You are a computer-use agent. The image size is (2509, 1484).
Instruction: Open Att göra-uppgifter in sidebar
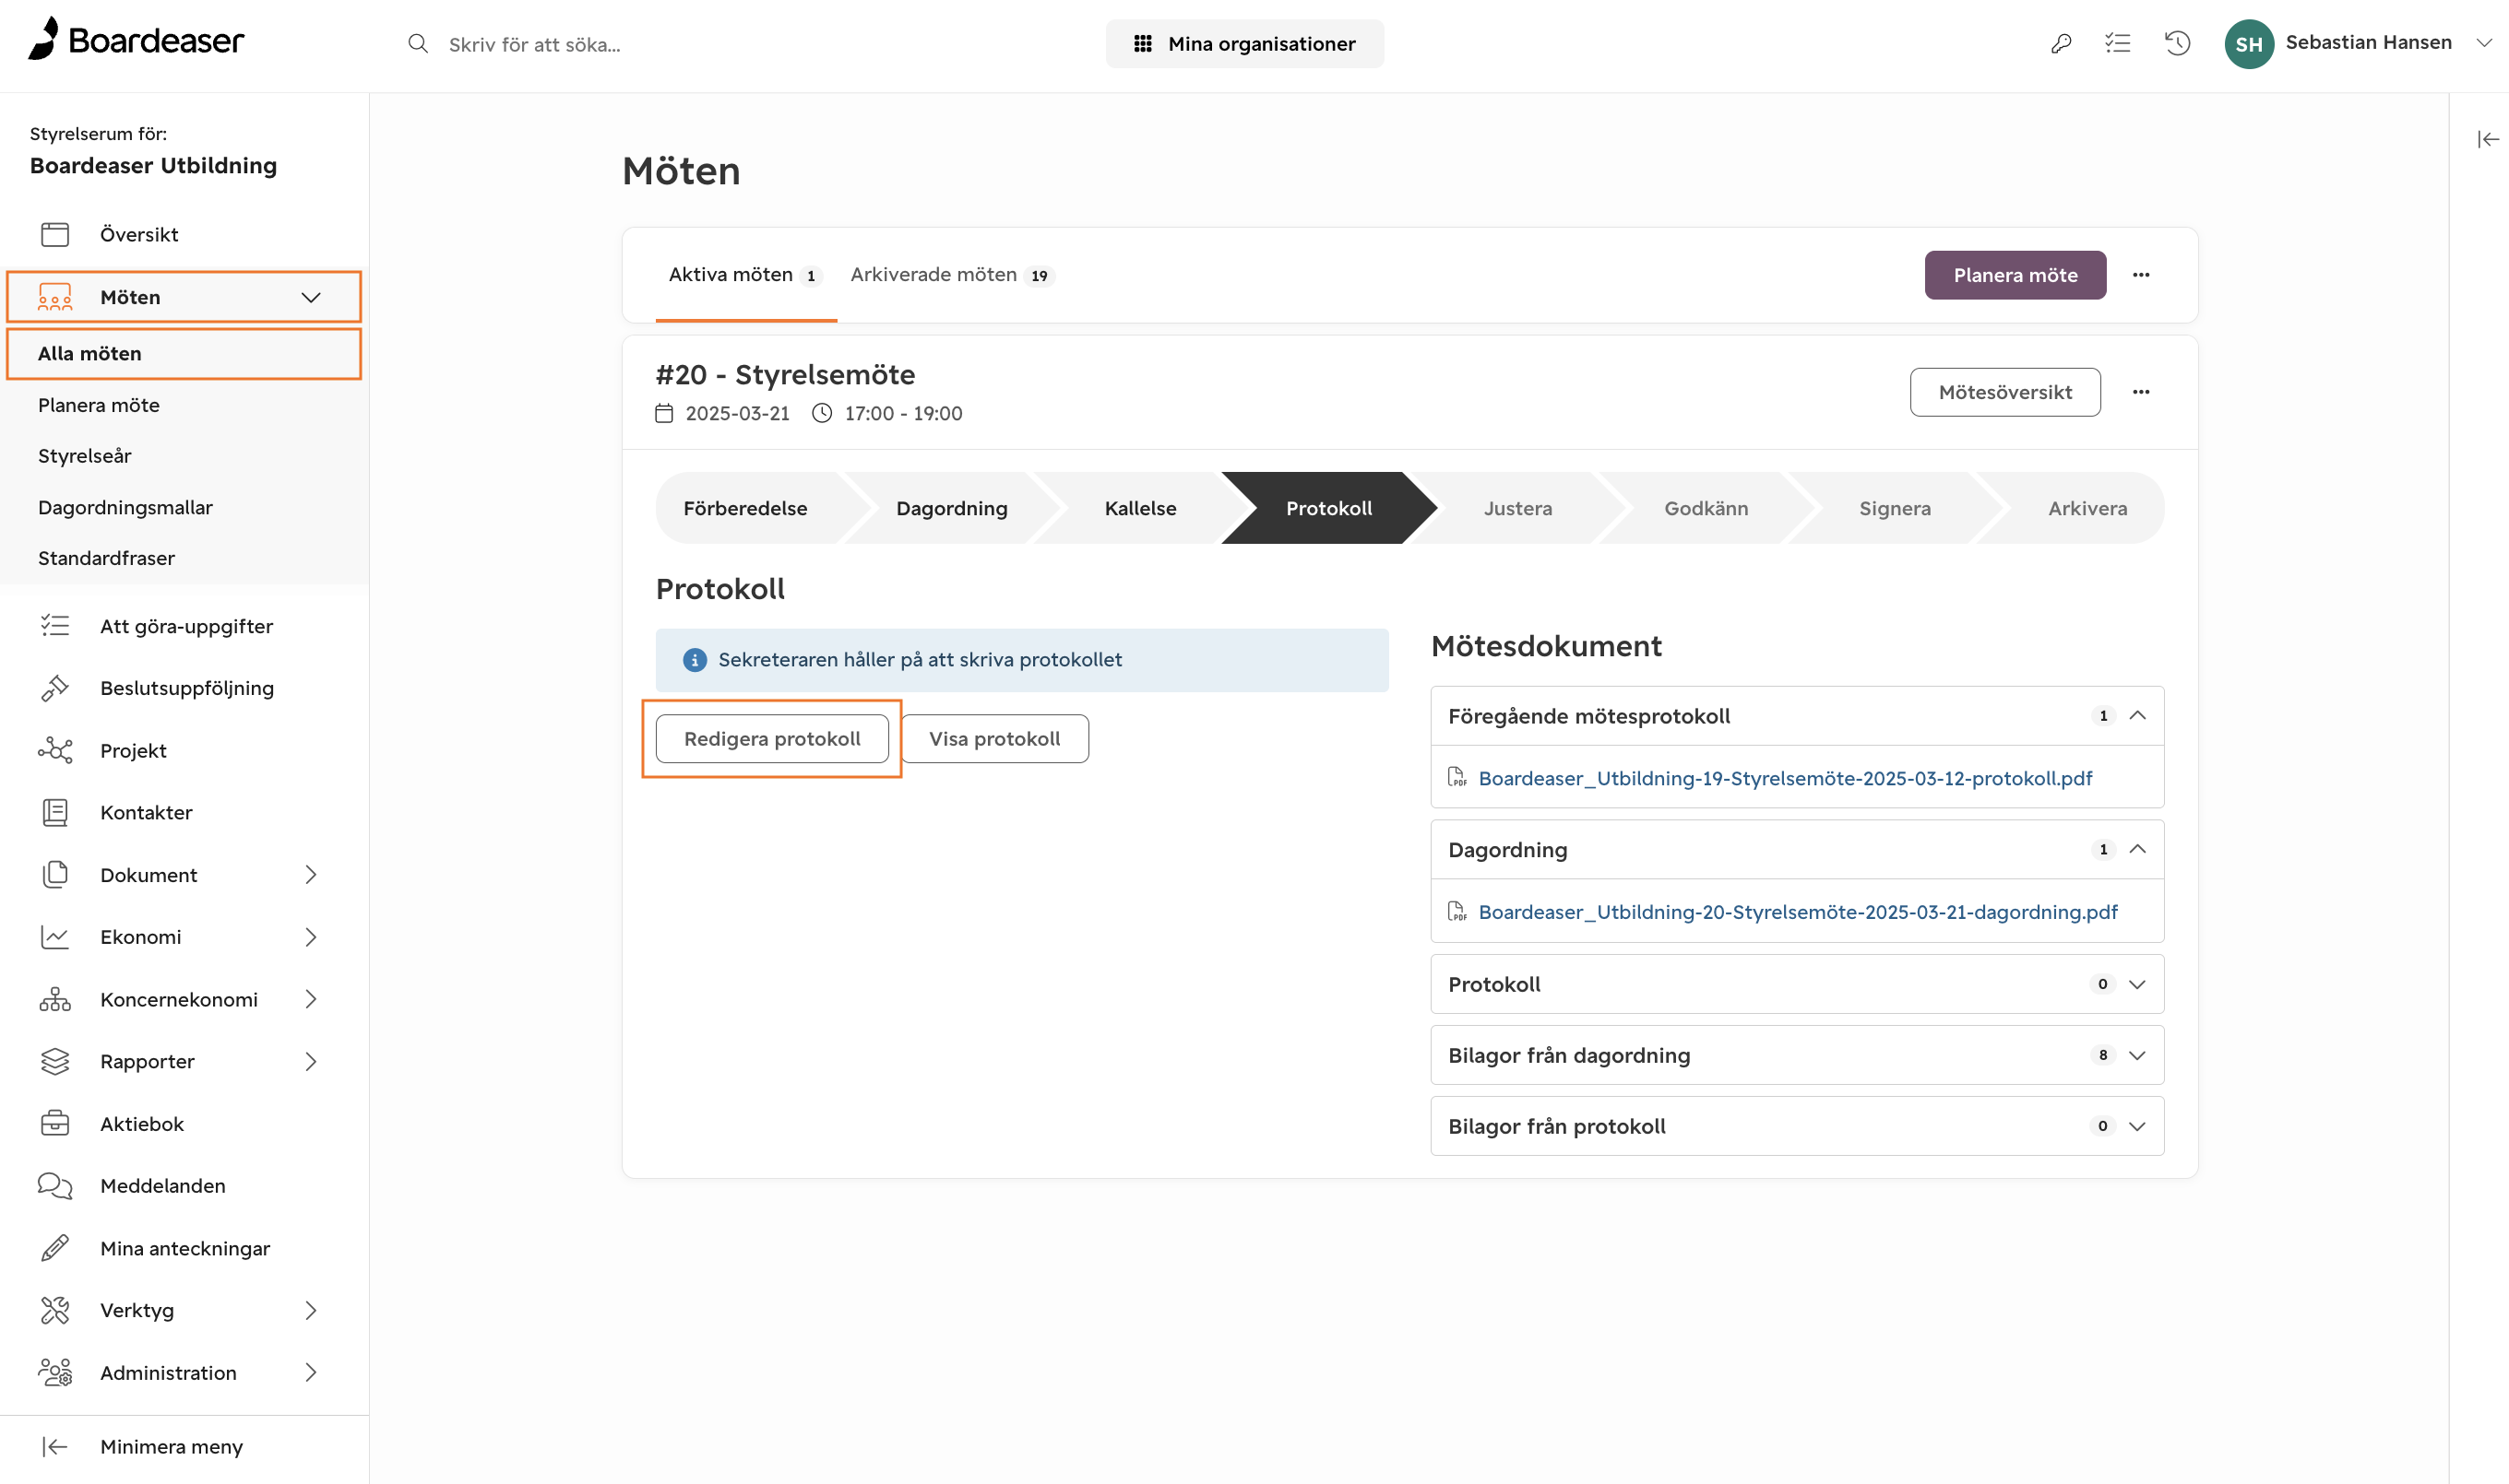(184, 626)
